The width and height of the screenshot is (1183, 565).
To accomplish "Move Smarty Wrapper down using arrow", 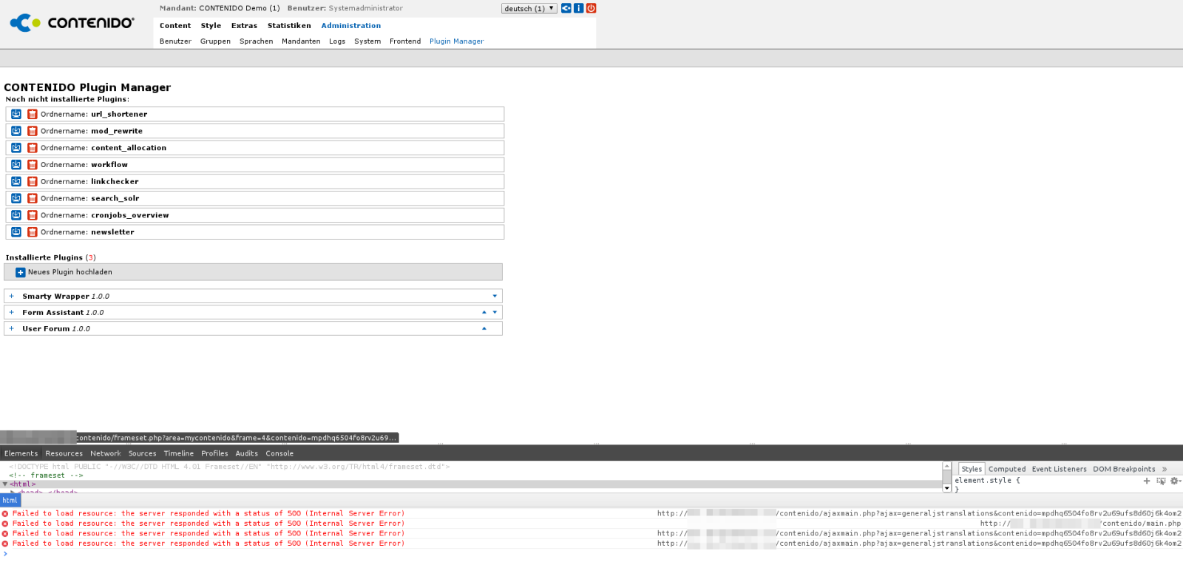I will click(x=495, y=296).
